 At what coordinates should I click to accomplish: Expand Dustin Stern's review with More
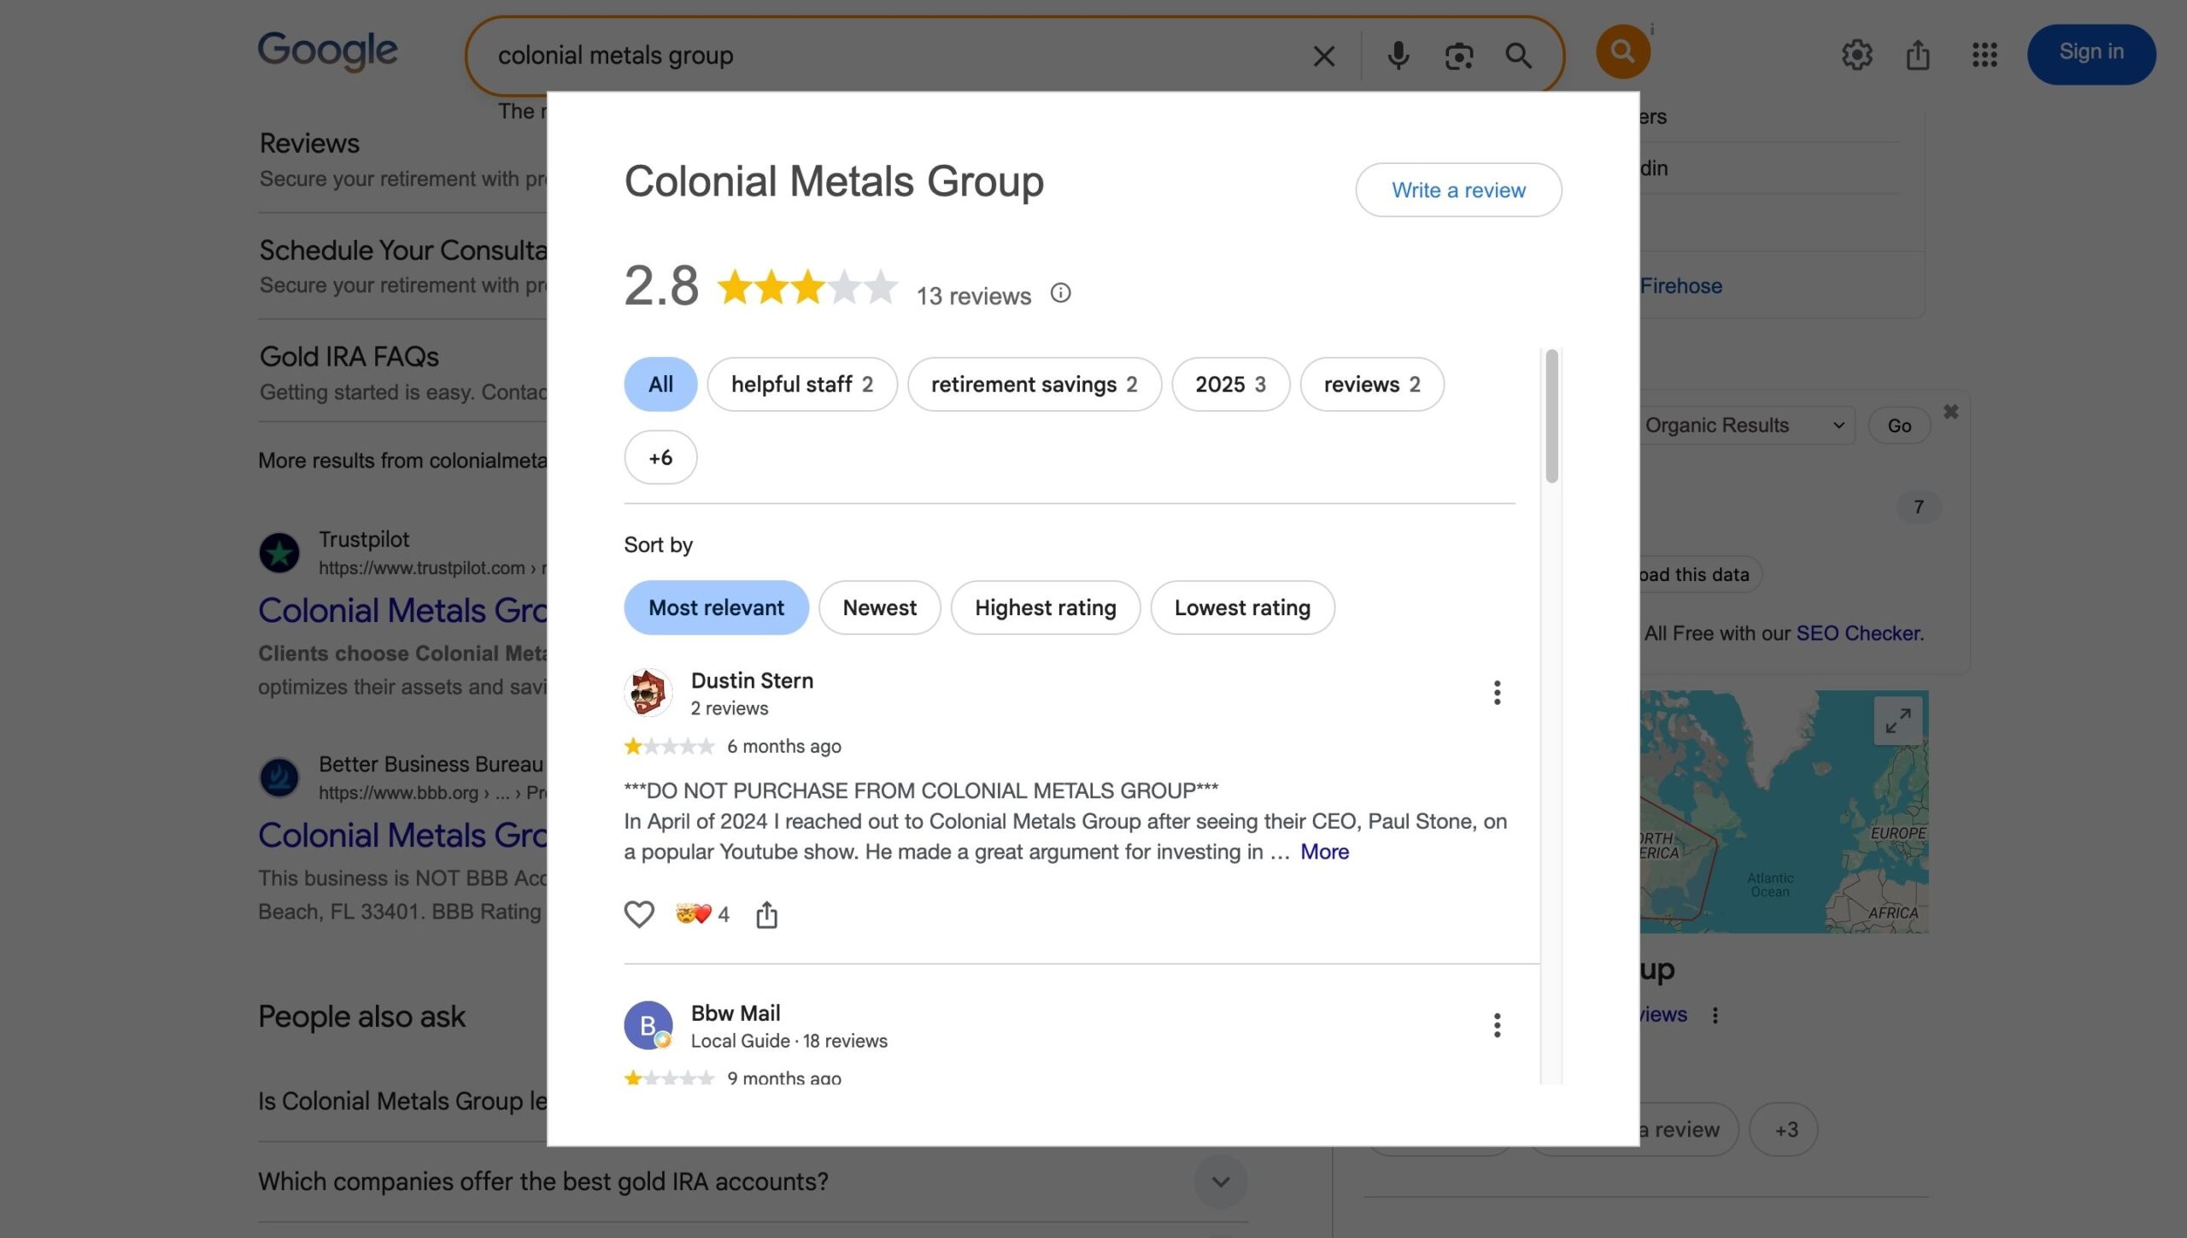[x=1324, y=852]
